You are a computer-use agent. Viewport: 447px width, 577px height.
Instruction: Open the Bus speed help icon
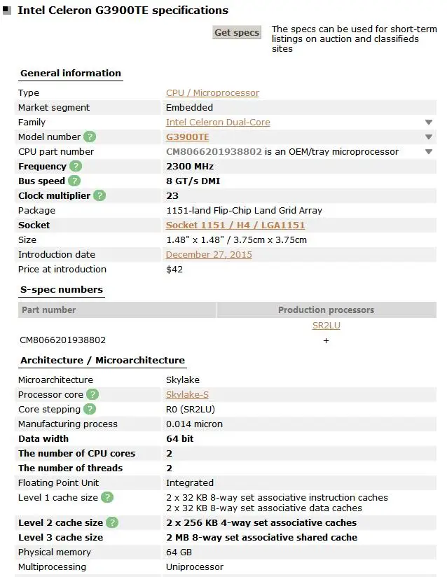tap(74, 181)
